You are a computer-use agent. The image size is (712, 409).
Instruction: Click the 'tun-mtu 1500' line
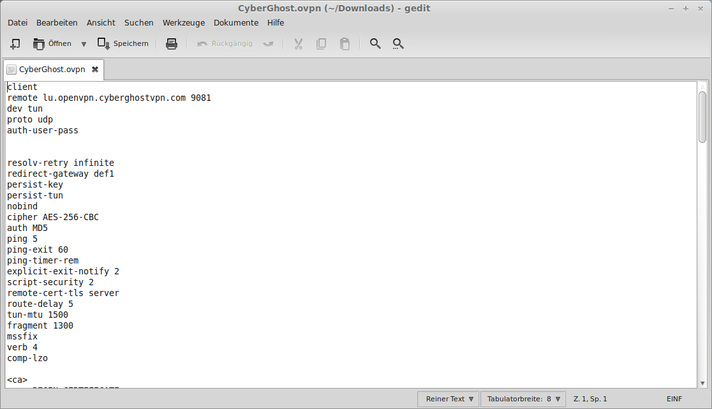click(38, 315)
